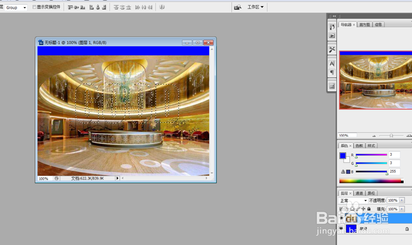
Task: Click the align vertical centers icon
Action: [77, 7]
